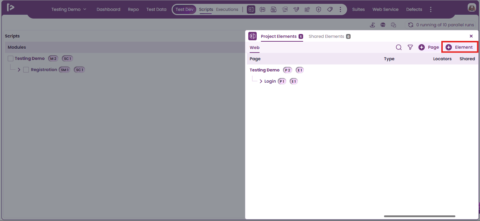Click the download client icon
The height and width of the screenshot is (221, 480).
(x=373, y=25)
